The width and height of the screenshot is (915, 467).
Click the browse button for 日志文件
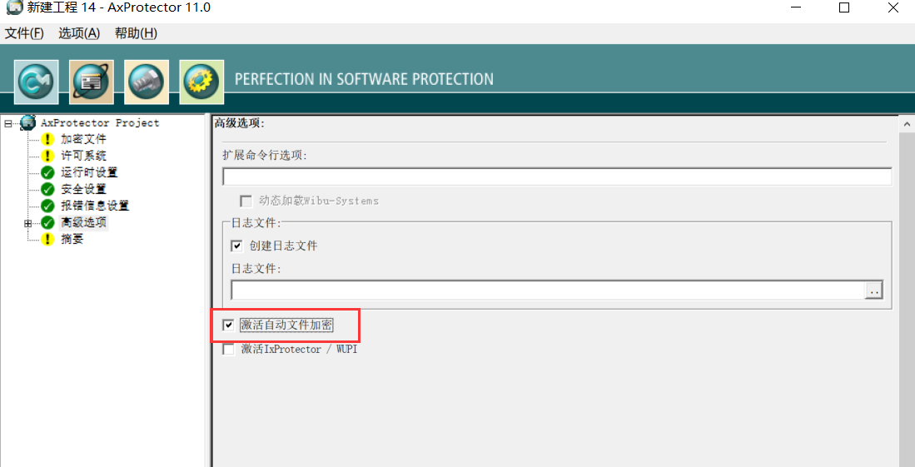873,291
